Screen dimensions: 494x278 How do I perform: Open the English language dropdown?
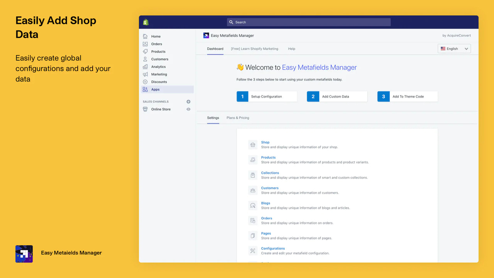[x=454, y=49]
